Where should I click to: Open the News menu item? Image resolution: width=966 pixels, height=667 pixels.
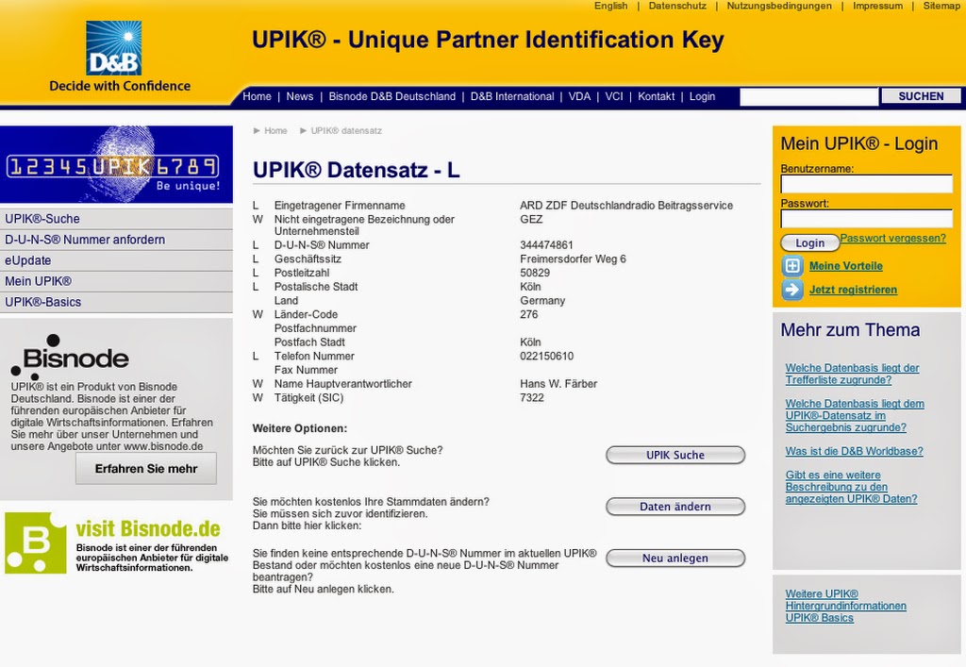pos(299,96)
